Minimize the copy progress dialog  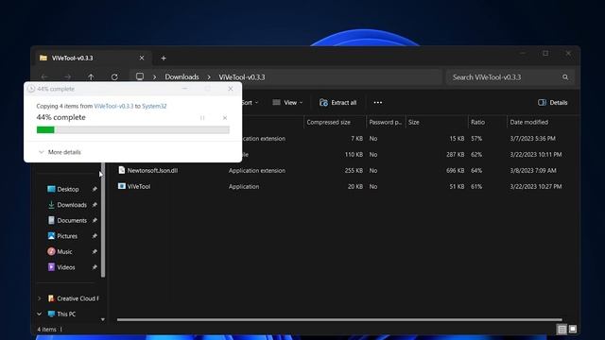(x=185, y=89)
